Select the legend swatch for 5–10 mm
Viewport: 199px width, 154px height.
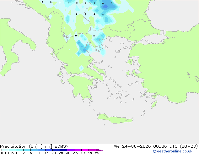[x=34, y=150]
